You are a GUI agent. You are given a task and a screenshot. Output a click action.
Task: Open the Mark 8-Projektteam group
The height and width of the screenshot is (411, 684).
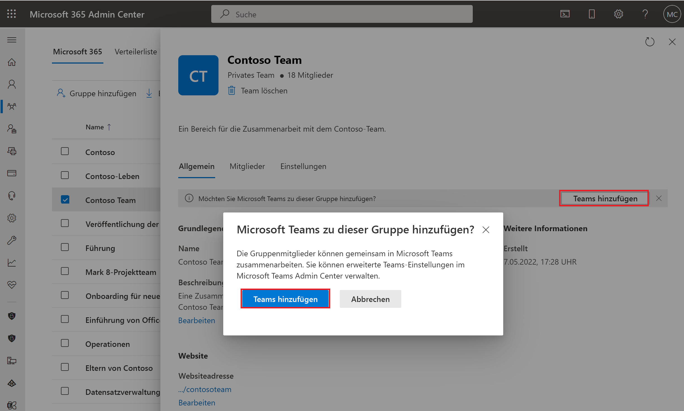click(121, 272)
